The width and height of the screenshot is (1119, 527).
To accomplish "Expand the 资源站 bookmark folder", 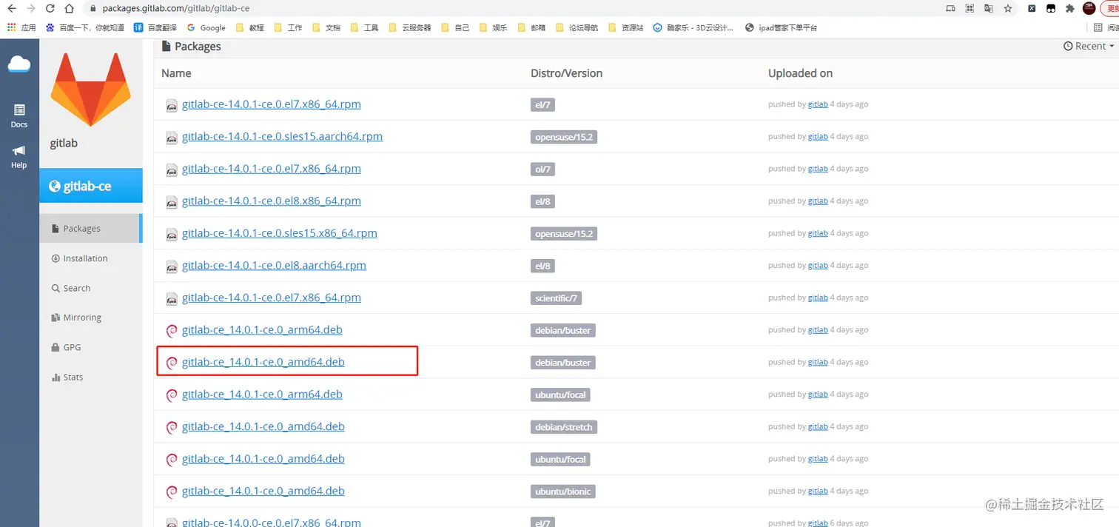I will (x=625, y=27).
